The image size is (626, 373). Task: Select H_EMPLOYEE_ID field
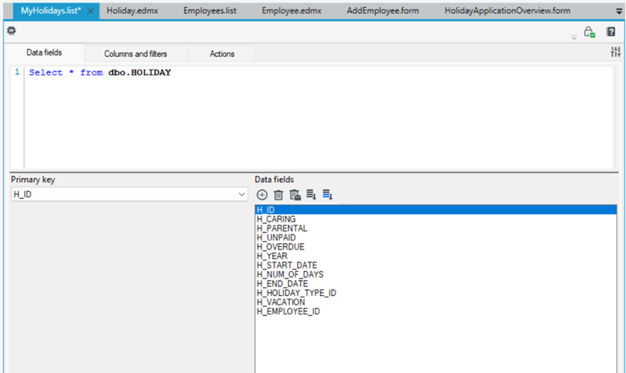[x=436, y=311]
